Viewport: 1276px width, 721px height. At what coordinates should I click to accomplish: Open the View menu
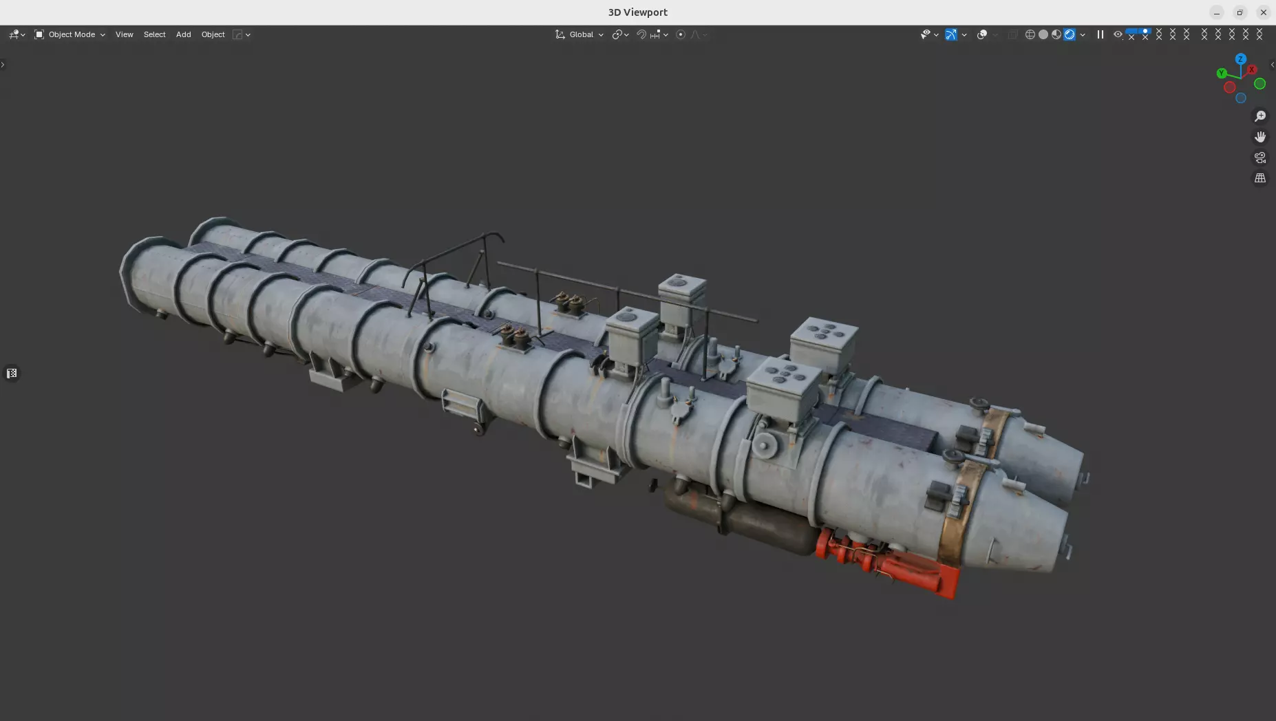pyautogui.click(x=125, y=34)
